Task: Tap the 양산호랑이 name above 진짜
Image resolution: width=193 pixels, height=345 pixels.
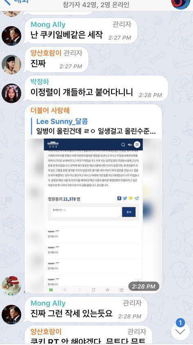Action: coord(46,53)
